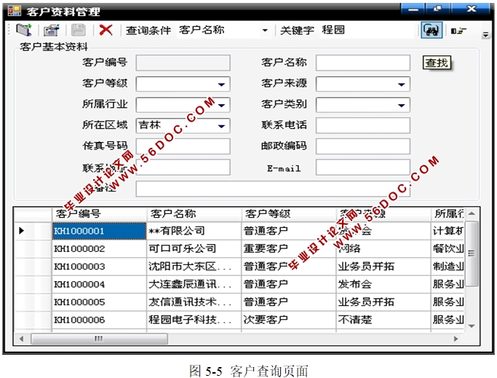Open the 所在区域 dropdown showing 吉林

pyautogui.click(x=222, y=126)
